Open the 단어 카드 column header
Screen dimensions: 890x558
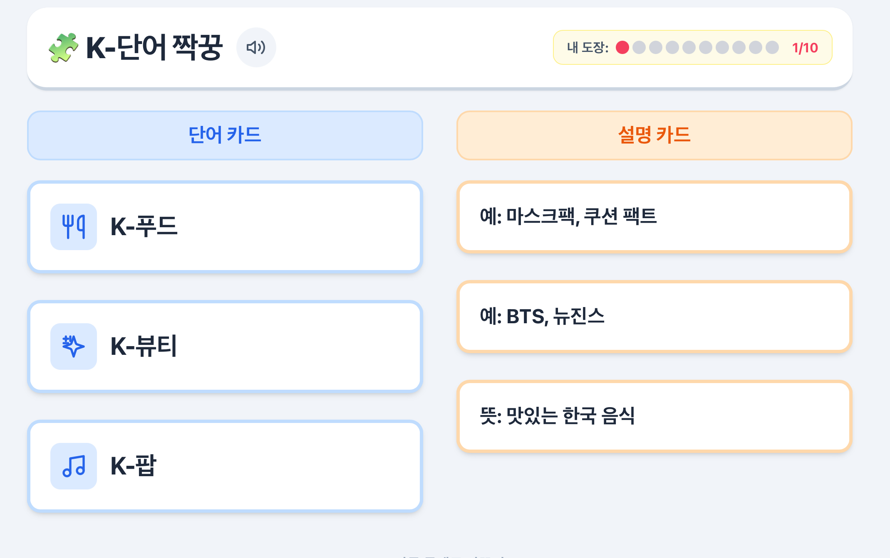225,135
